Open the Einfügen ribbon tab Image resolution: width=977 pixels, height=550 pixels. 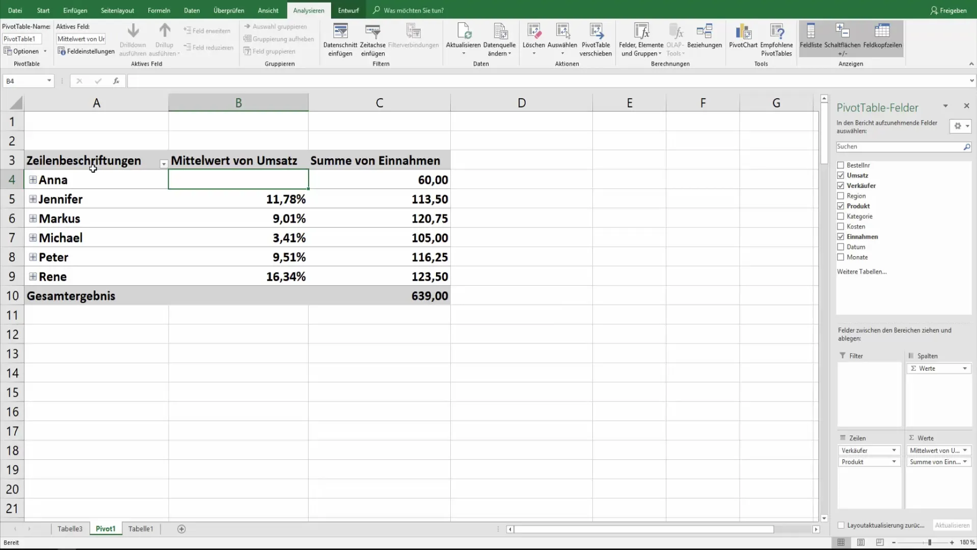pyautogui.click(x=75, y=10)
